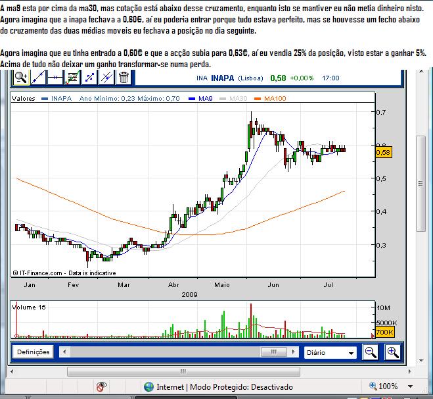Toggle the MA9 legend entry
This screenshot has width=433, height=399.
pyautogui.click(x=200, y=99)
